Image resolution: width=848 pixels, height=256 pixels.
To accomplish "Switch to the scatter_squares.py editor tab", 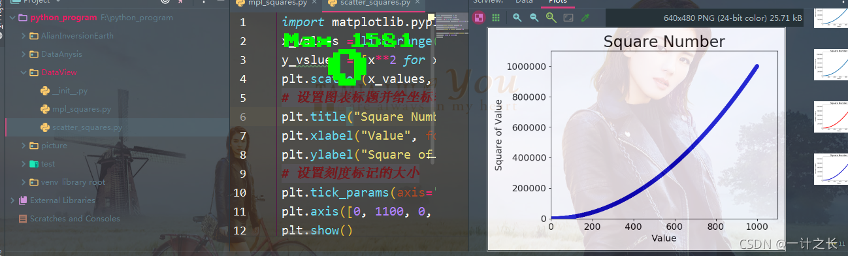I will pyautogui.click(x=374, y=3).
